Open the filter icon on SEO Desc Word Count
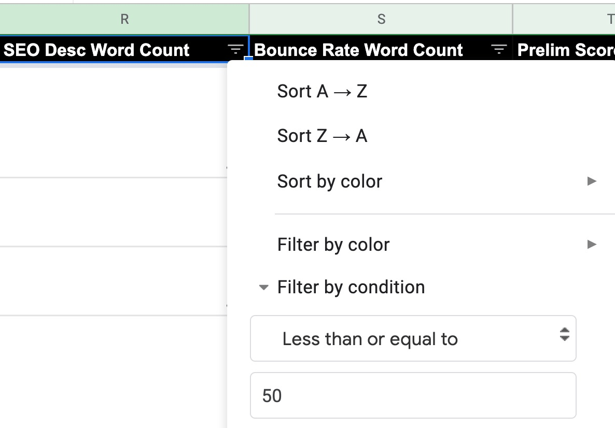The image size is (615, 428). (x=235, y=50)
